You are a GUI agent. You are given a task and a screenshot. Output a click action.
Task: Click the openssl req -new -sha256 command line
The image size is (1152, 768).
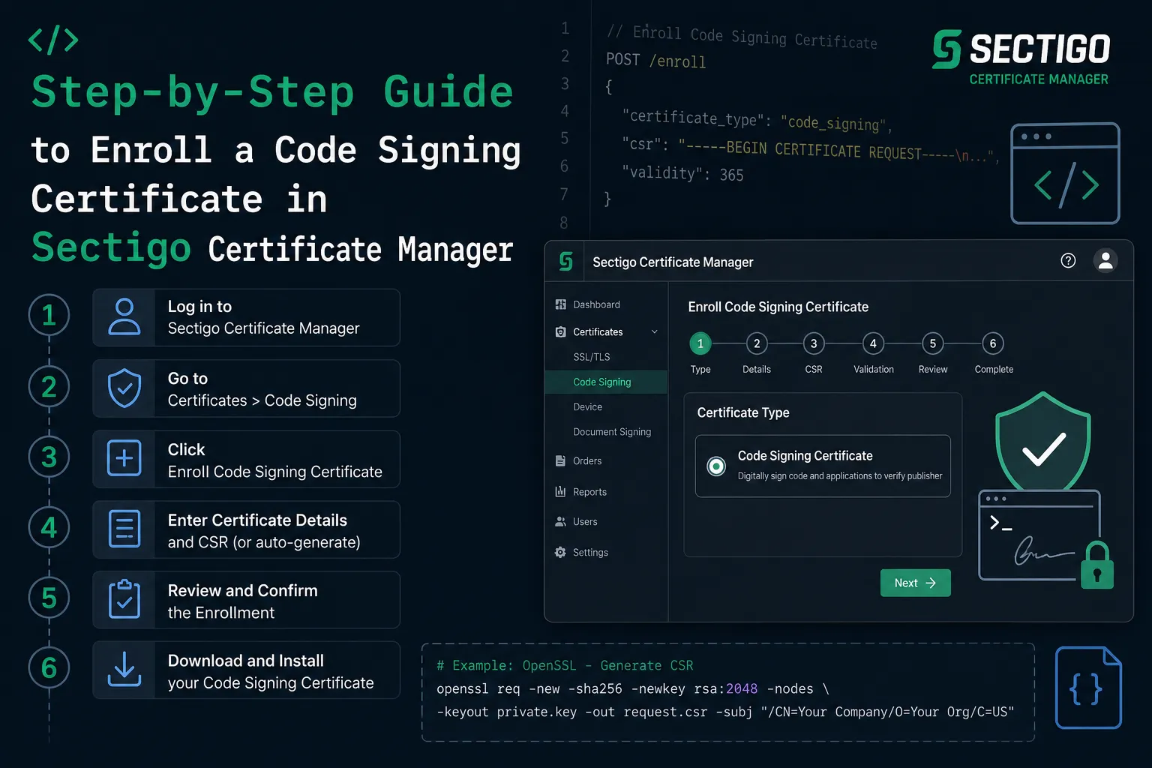tap(633, 688)
